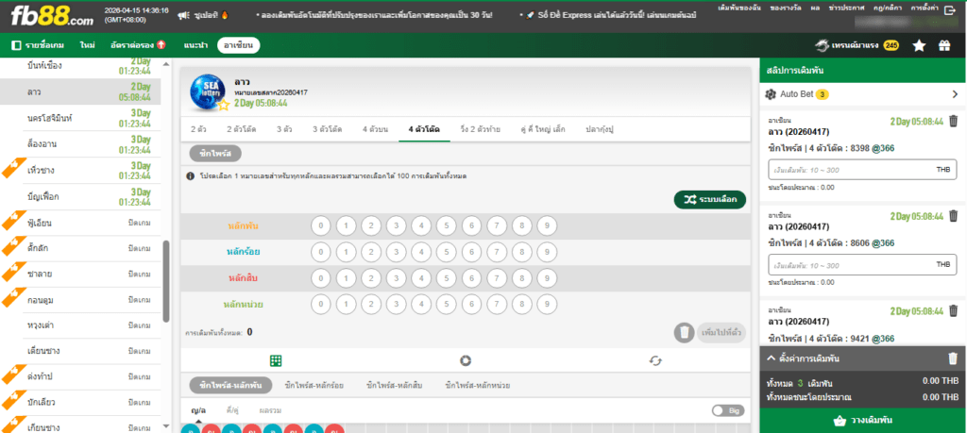Toggle the Big switch
This screenshot has height=433, width=967.
point(728,410)
